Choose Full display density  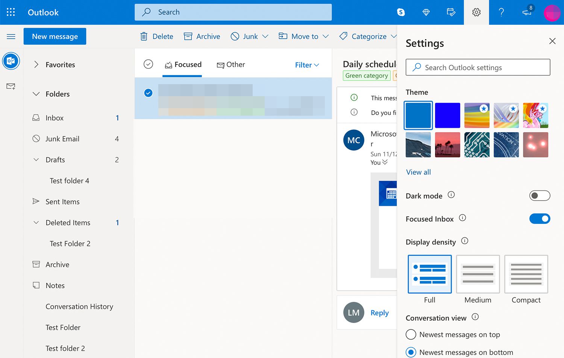pyautogui.click(x=430, y=274)
